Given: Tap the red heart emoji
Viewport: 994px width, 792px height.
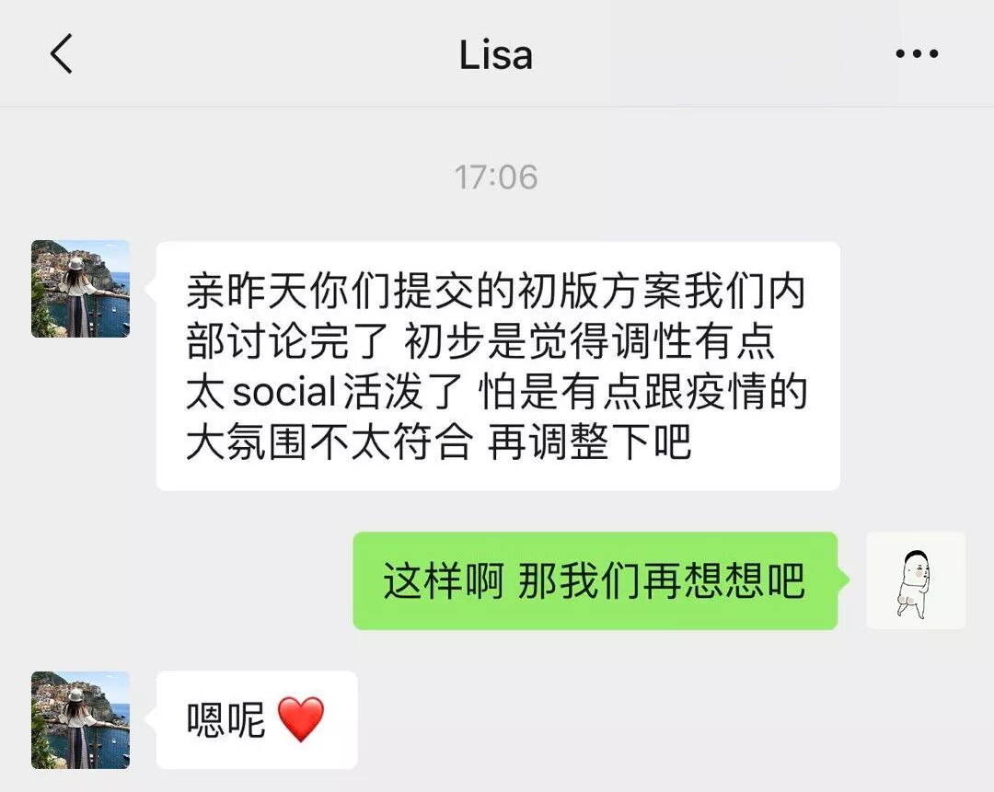Looking at the screenshot, I should click(301, 719).
